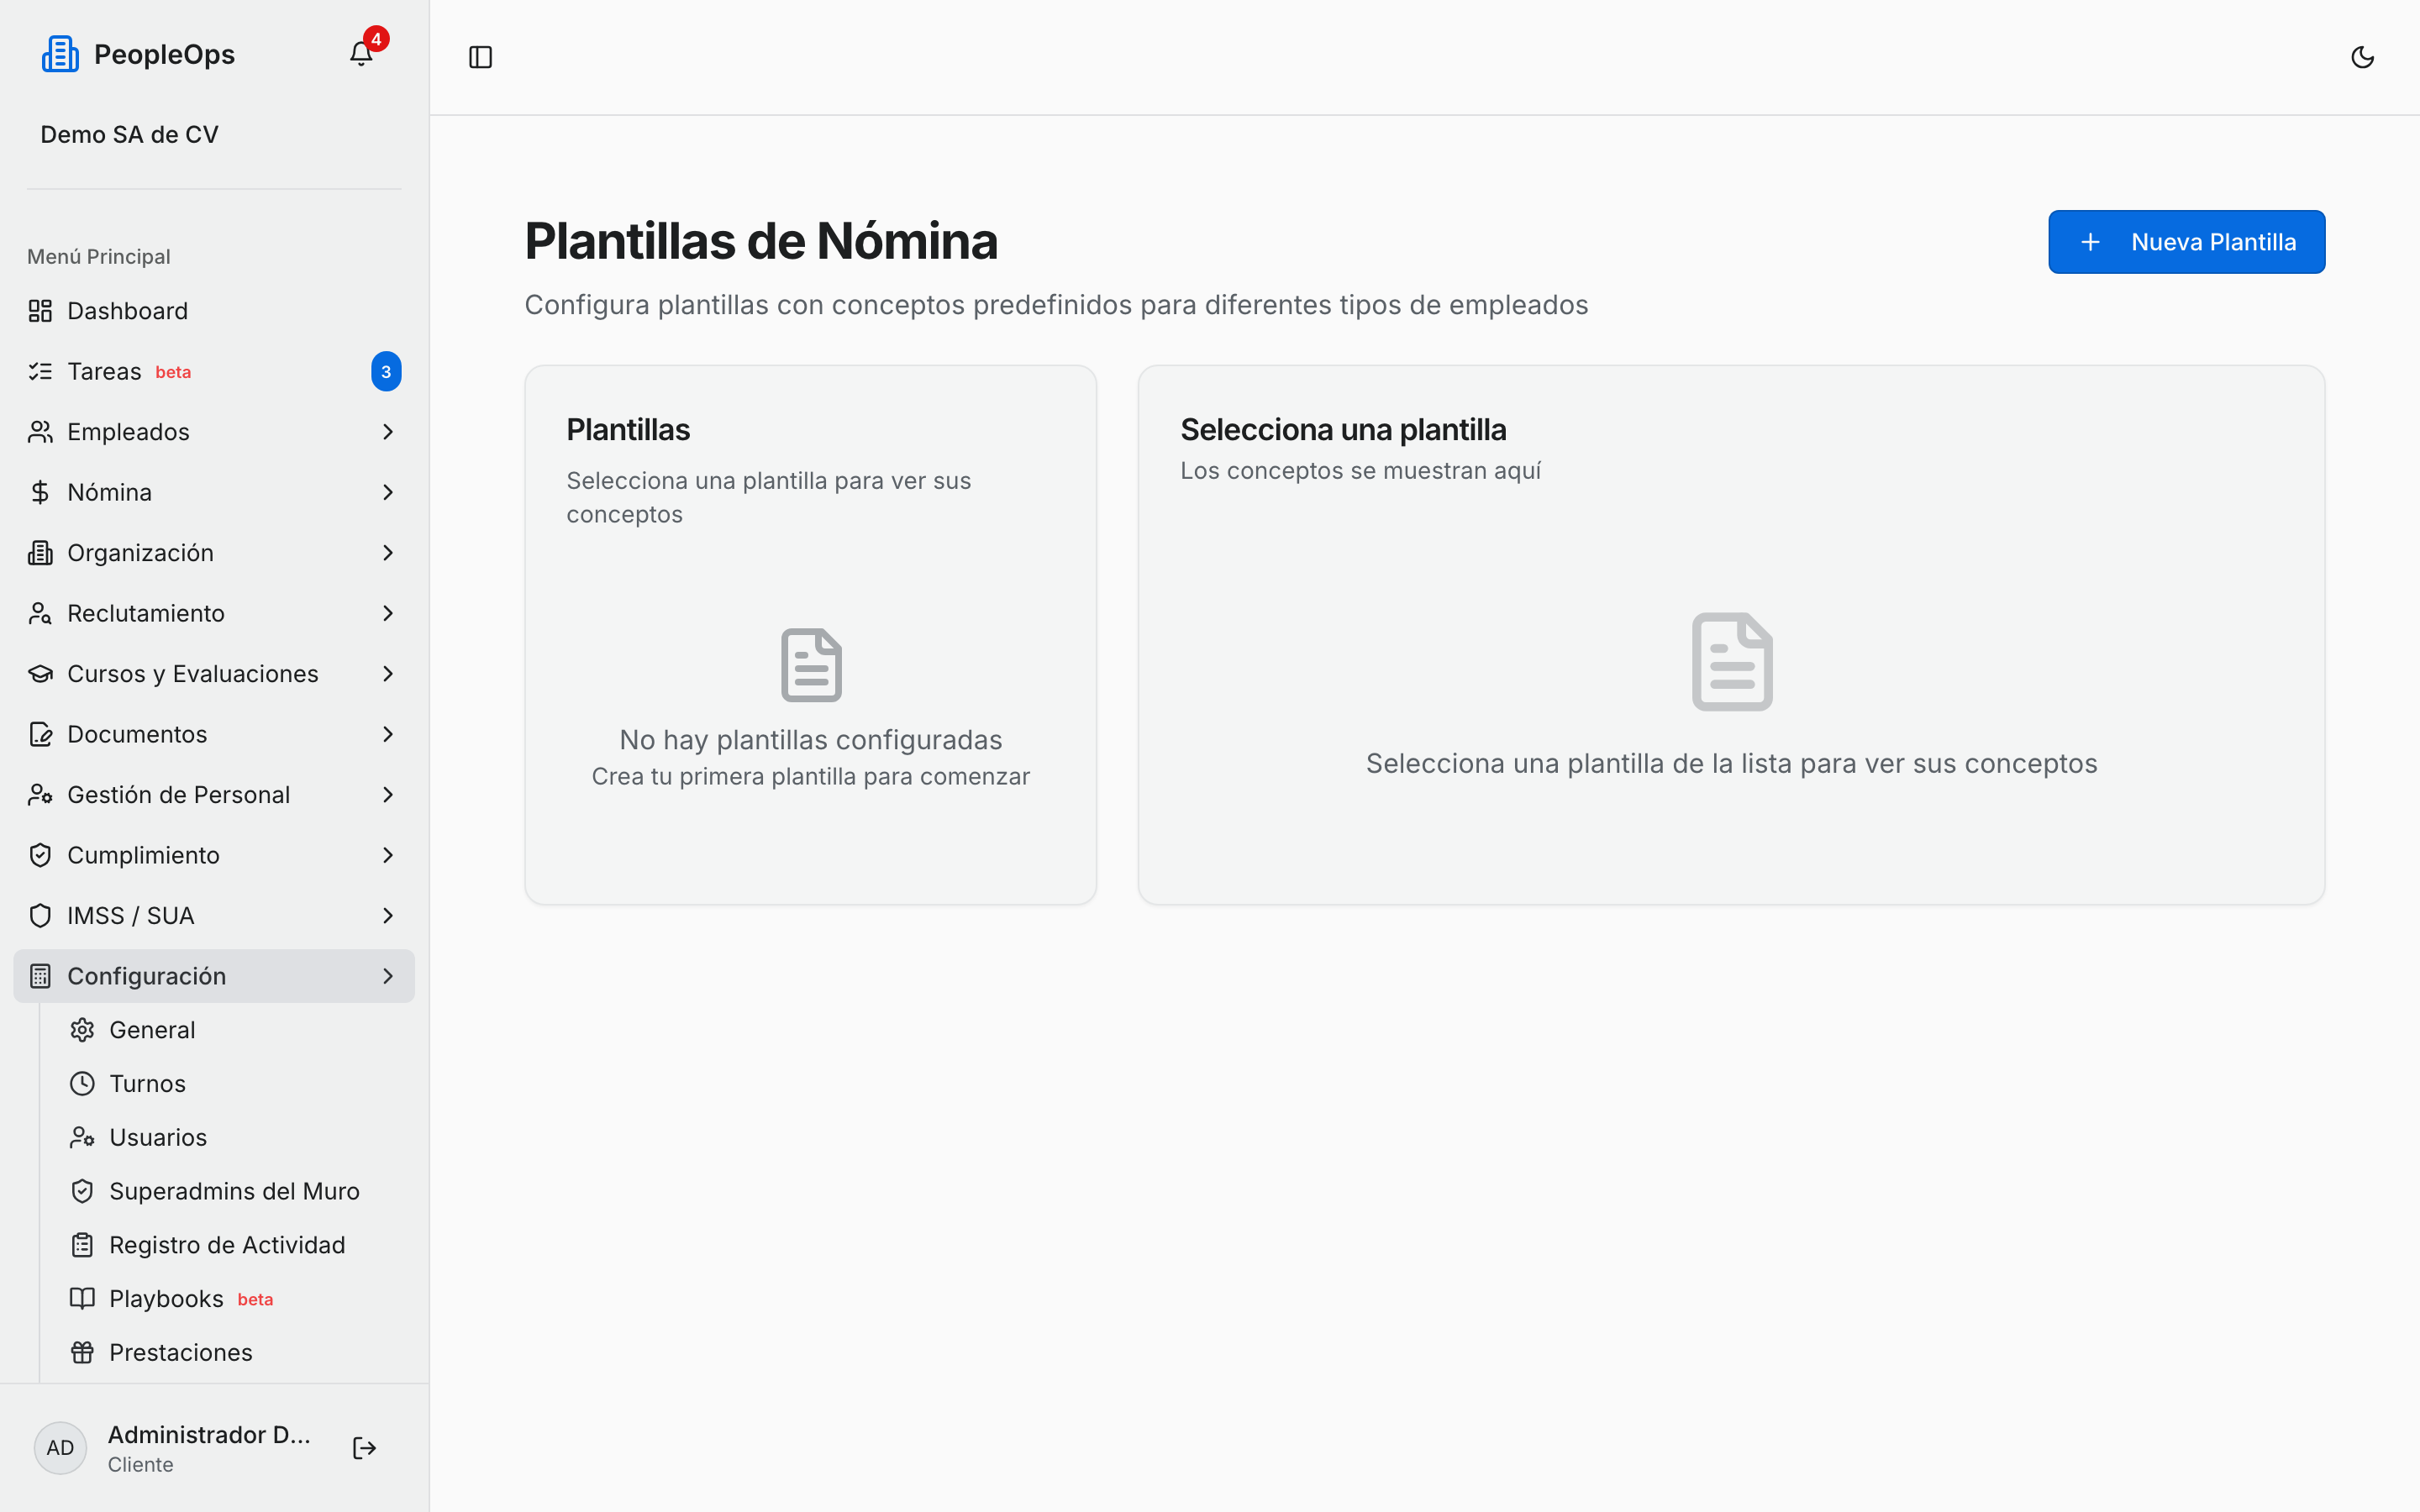Open the Prestaciones page
The image size is (2420, 1512).
click(235, 1352)
